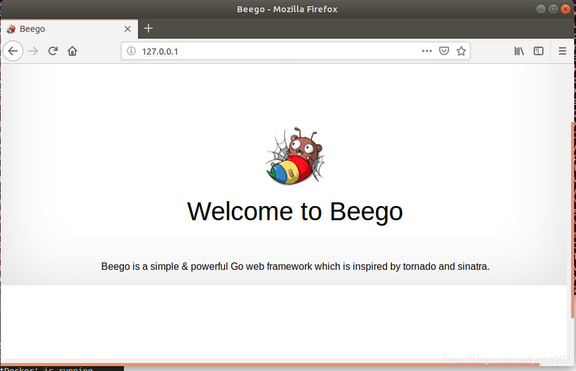Minimize the Firefox window
This screenshot has height=371, width=576.
coord(541,9)
